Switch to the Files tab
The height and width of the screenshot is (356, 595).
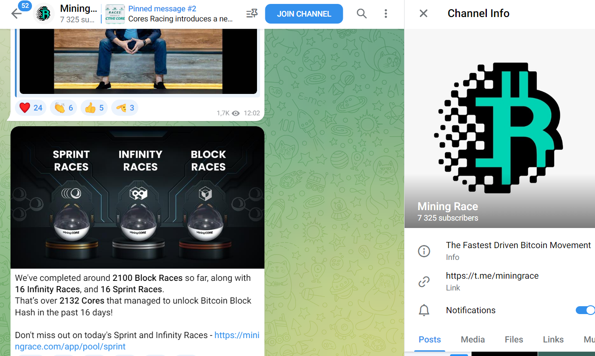coord(514,339)
